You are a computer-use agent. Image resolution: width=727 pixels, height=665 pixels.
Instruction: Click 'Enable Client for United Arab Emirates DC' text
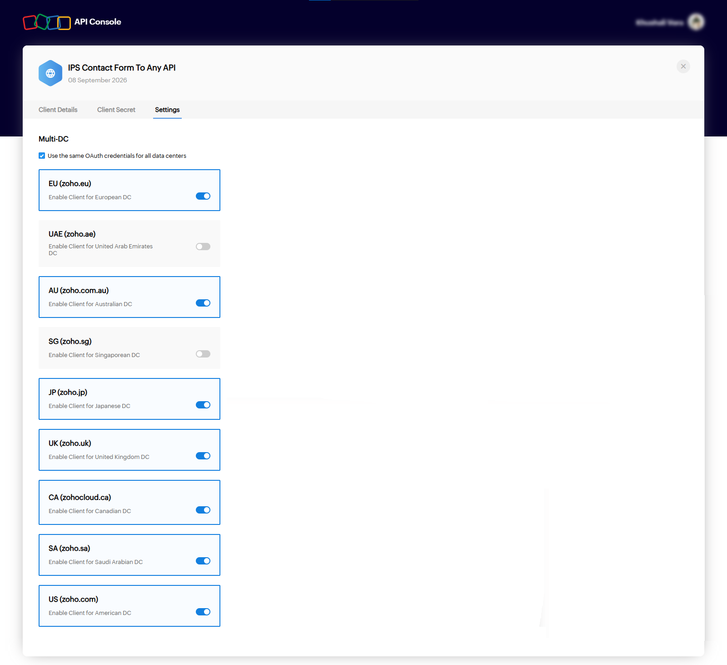click(x=101, y=250)
